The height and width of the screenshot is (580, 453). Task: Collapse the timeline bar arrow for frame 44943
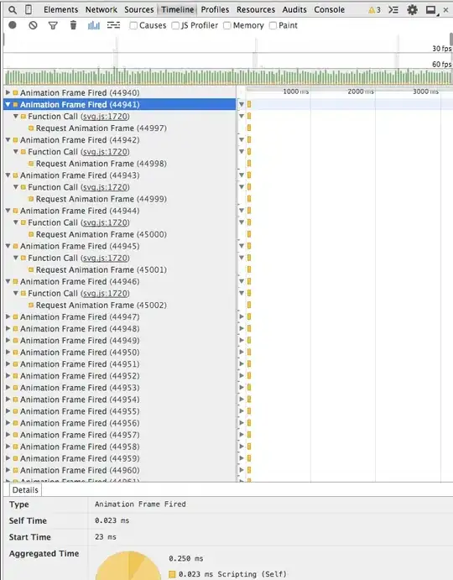242,175
